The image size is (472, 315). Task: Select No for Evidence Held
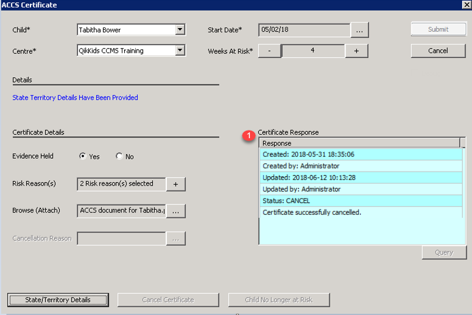coord(119,156)
